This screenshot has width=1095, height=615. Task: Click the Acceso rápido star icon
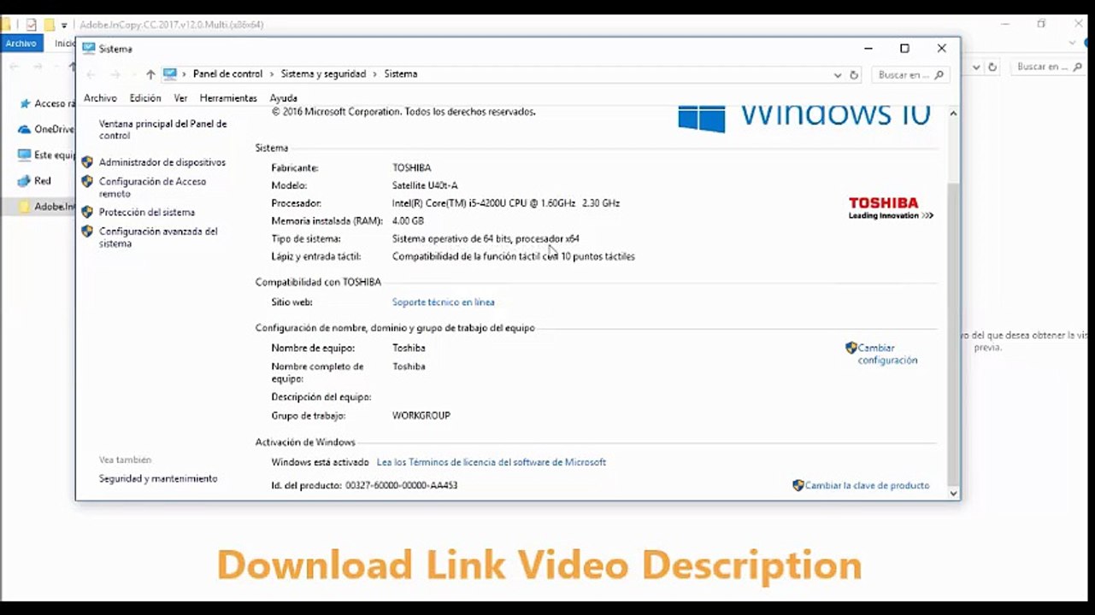24,103
